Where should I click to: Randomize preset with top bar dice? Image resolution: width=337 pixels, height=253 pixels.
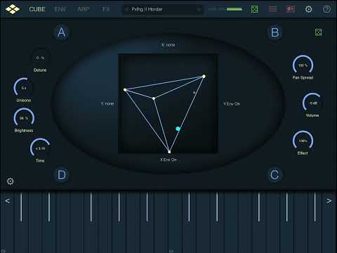pyautogui.click(x=254, y=9)
